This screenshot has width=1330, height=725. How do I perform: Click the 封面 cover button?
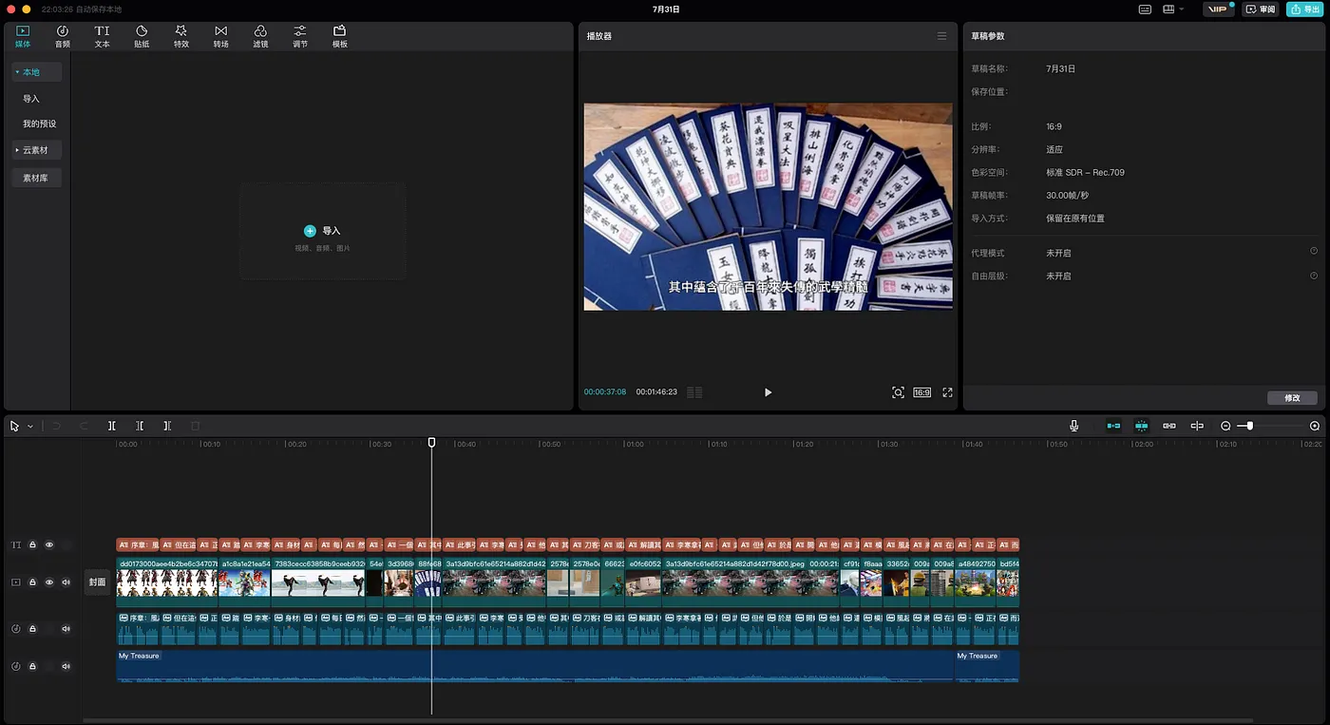click(97, 582)
